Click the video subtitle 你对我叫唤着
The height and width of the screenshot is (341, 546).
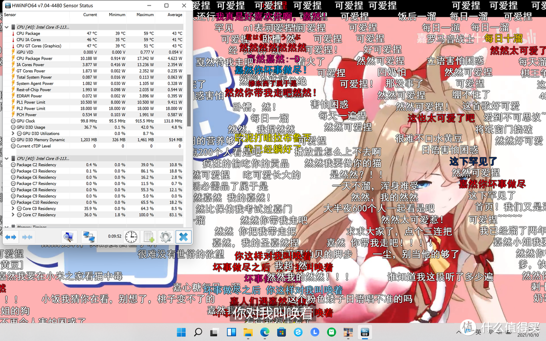coord(273,313)
